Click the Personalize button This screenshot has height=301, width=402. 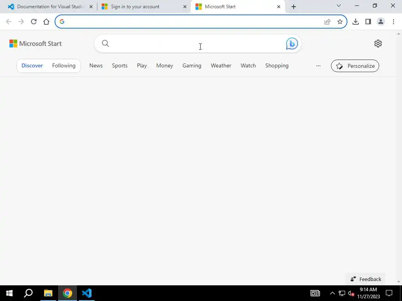tap(355, 66)
